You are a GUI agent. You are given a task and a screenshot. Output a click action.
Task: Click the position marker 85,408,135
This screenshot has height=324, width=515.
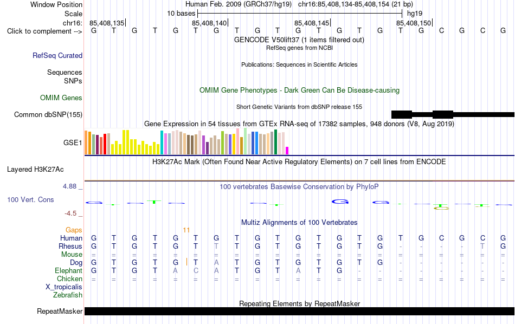107,23
